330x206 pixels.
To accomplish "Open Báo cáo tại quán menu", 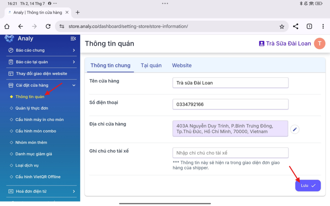I will tap(42, 62).
